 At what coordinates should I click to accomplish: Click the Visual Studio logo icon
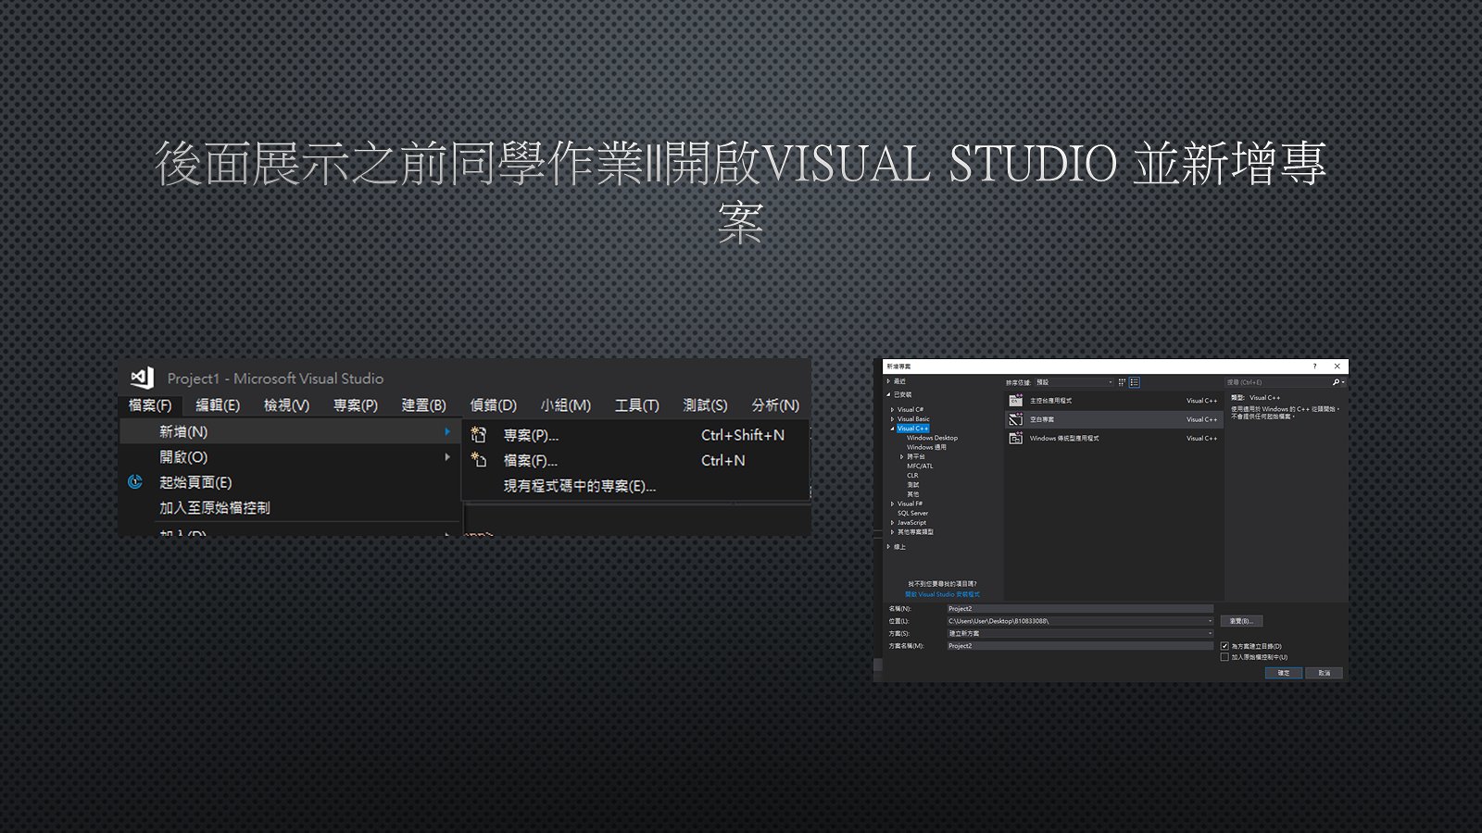[x=142, y=378]
